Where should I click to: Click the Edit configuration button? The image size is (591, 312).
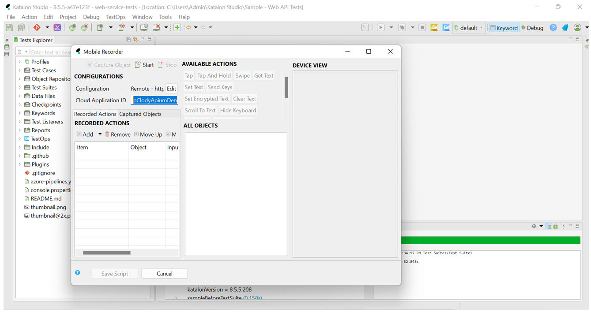click(x=171, y=89)
